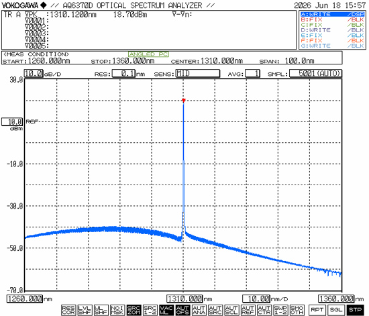Open the SENS MID sensitivity field
Viewport: 369px width, 316px height.
(x=198, y=73)
